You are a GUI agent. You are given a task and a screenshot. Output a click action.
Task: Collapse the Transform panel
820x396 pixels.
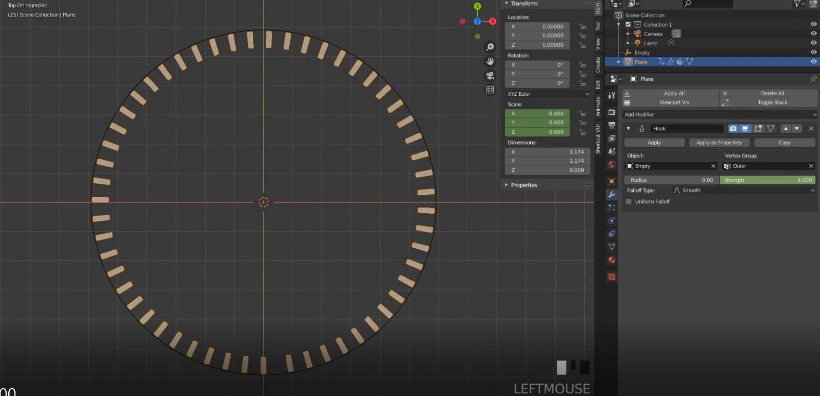(506, 3)
